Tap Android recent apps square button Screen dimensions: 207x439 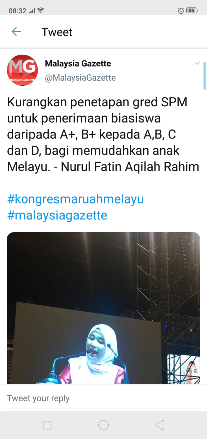pos(47,425)
